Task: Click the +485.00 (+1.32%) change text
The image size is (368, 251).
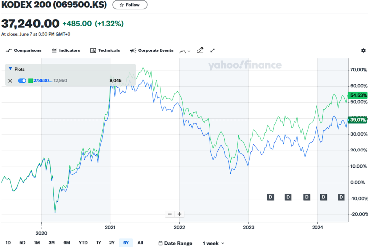Action: point(93,24)
